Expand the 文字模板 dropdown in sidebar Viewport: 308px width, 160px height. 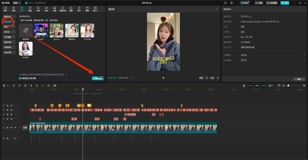pos(14,37)
